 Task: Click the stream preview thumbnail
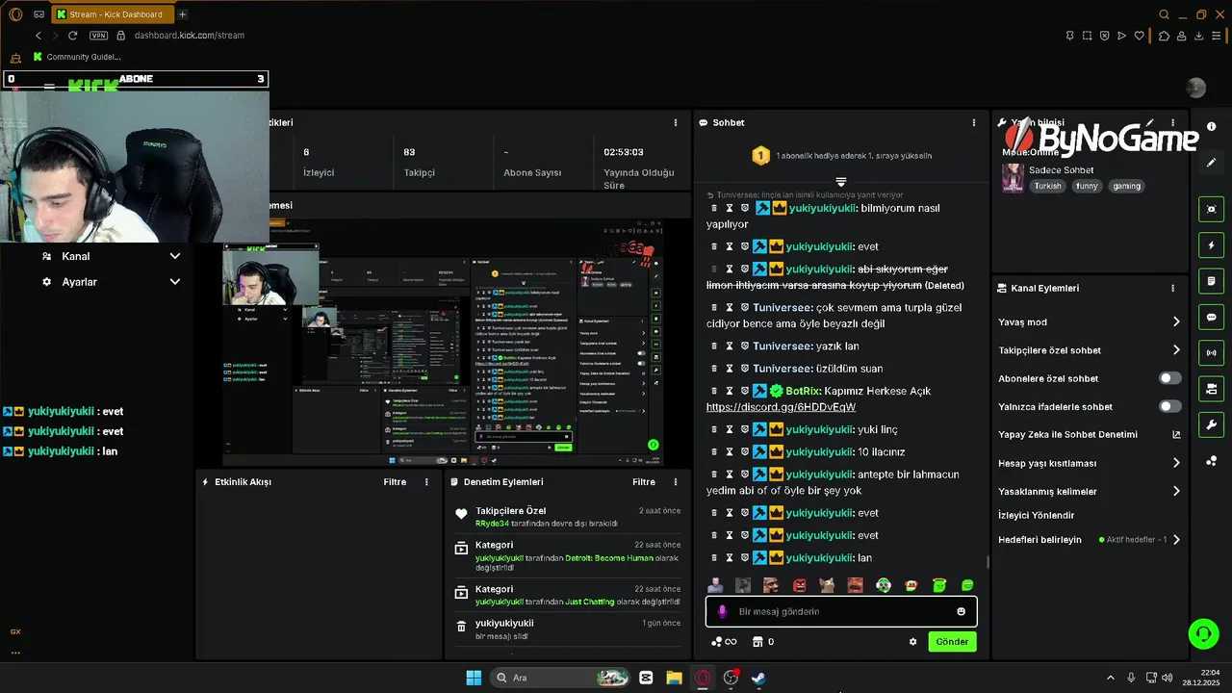[x=444, y=345]
